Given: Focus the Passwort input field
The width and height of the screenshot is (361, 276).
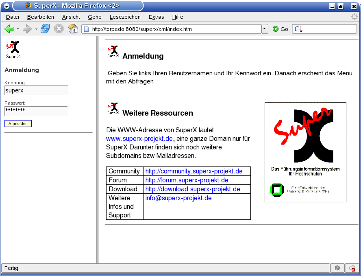Looking at the screenshot, I should (36, 111).
